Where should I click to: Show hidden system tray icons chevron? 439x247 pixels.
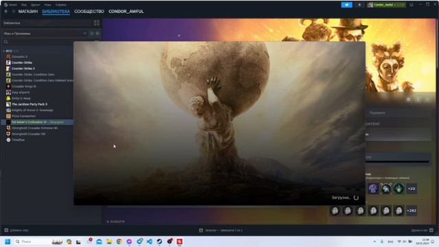tap(375, 242)
